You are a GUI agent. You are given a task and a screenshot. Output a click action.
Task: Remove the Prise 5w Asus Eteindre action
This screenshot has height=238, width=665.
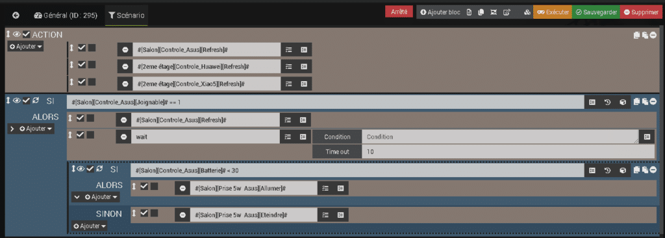point(182,215)
